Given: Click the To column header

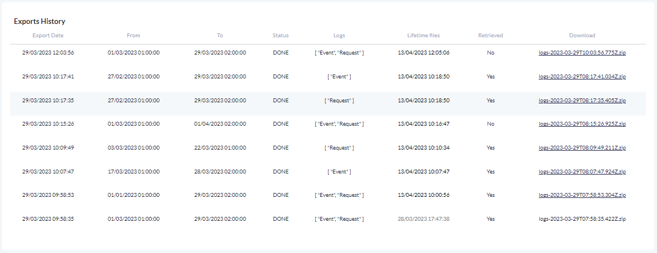Looking at the screenshot, I should coord(220,36).
